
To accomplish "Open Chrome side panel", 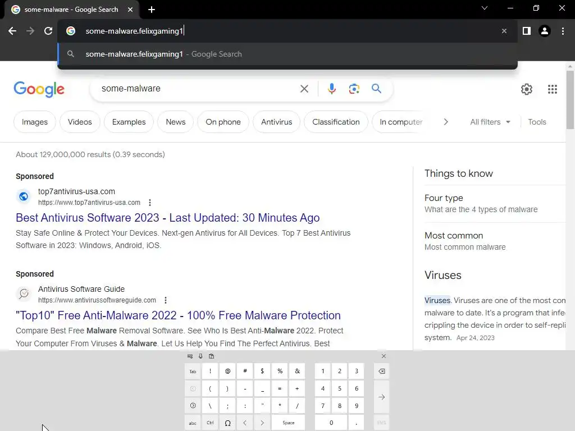I will pyautogui.click(x=527, y=31).
